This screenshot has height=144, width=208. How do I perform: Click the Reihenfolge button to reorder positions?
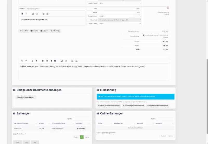click(55, 31)
